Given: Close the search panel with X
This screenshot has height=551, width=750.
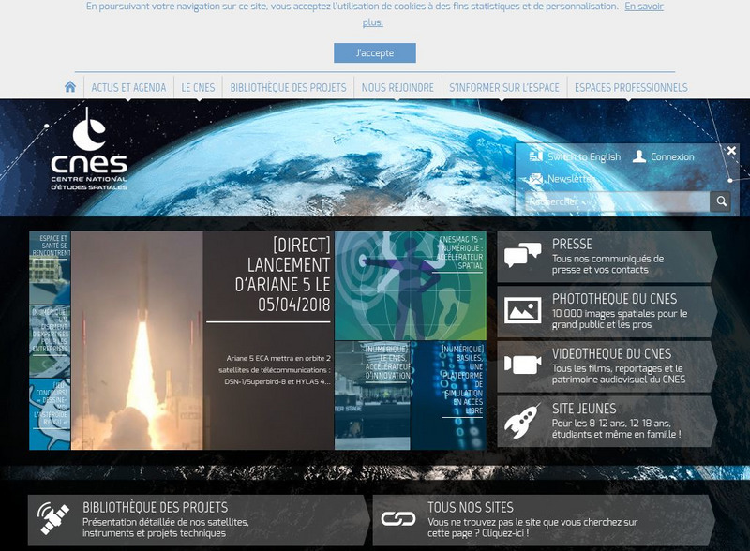Looking at the screenshot, I should 731,151.
